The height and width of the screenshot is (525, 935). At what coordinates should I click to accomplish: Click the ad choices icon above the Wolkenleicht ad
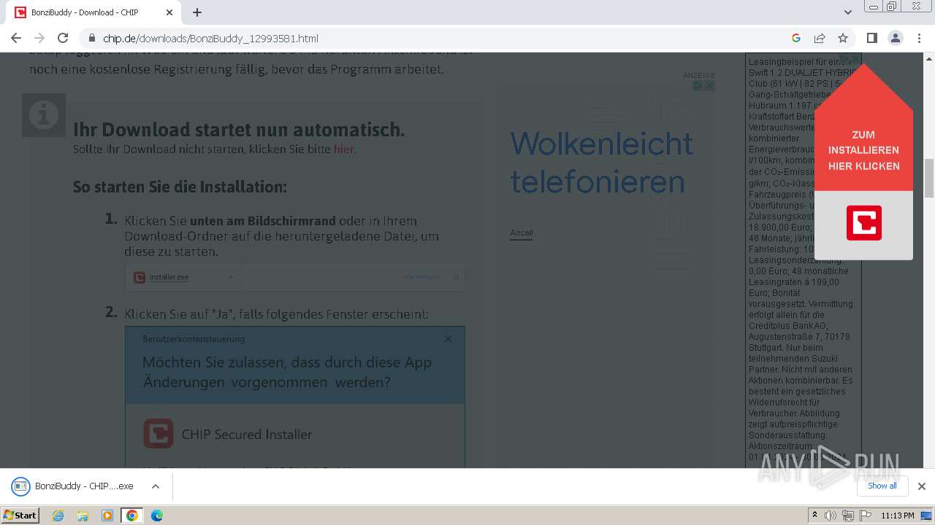(698, 85)
